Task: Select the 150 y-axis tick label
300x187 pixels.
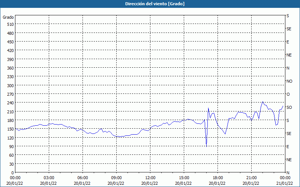Action: 11,129
